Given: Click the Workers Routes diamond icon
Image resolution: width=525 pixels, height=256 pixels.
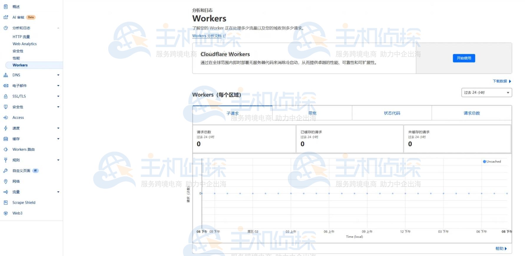Looking at the screenshot, I should pos(6,149).
